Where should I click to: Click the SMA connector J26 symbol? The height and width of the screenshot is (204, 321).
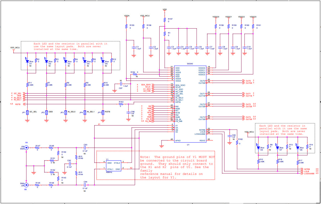tap(26, 148)
